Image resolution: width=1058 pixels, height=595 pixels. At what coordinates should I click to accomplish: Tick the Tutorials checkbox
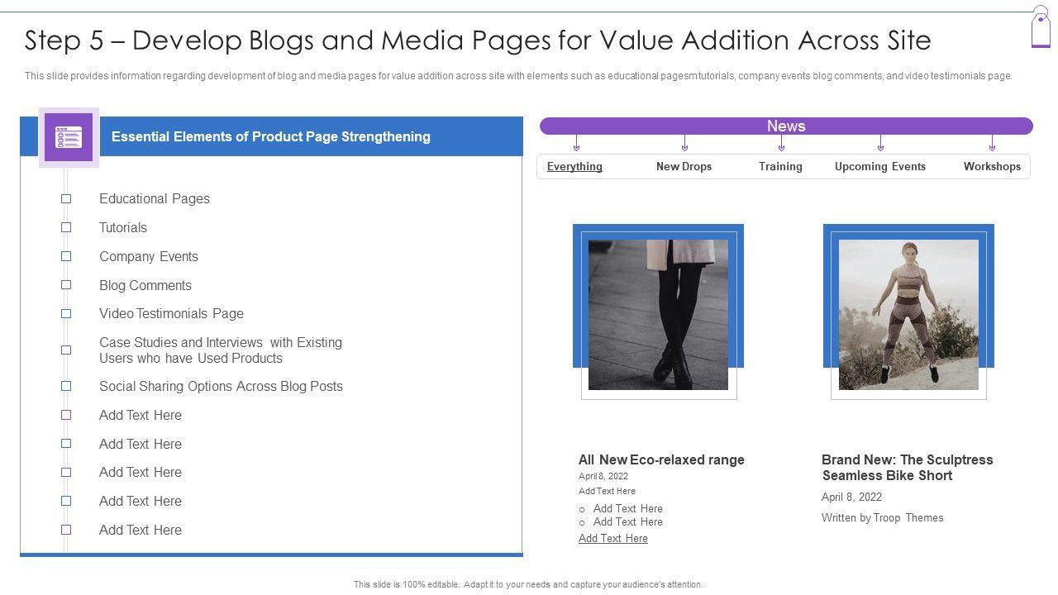pyautogui.click(x=66, y=227)
